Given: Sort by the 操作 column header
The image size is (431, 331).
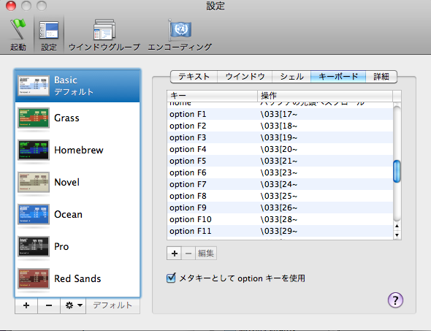Looking at the screenshot, I should [325, 96].
